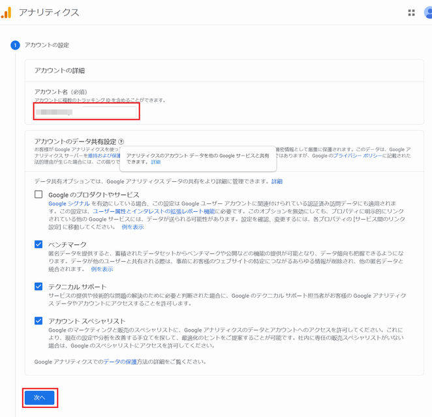Click the アカウントの設定 step label
Screen dimensions: 432x417
pos(47,45)
